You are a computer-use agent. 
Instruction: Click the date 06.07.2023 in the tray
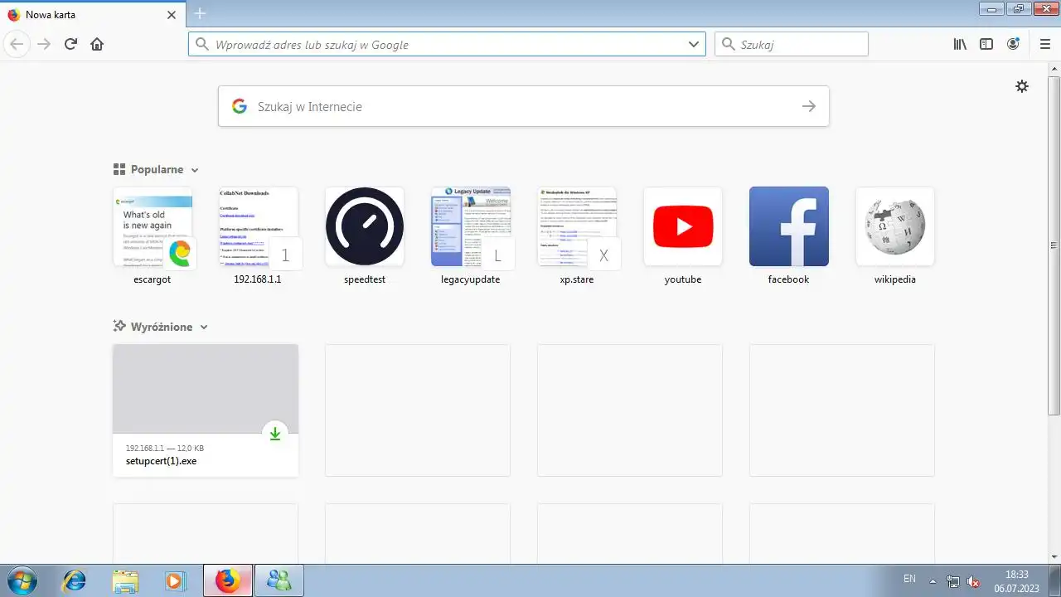coord(1017,588)
